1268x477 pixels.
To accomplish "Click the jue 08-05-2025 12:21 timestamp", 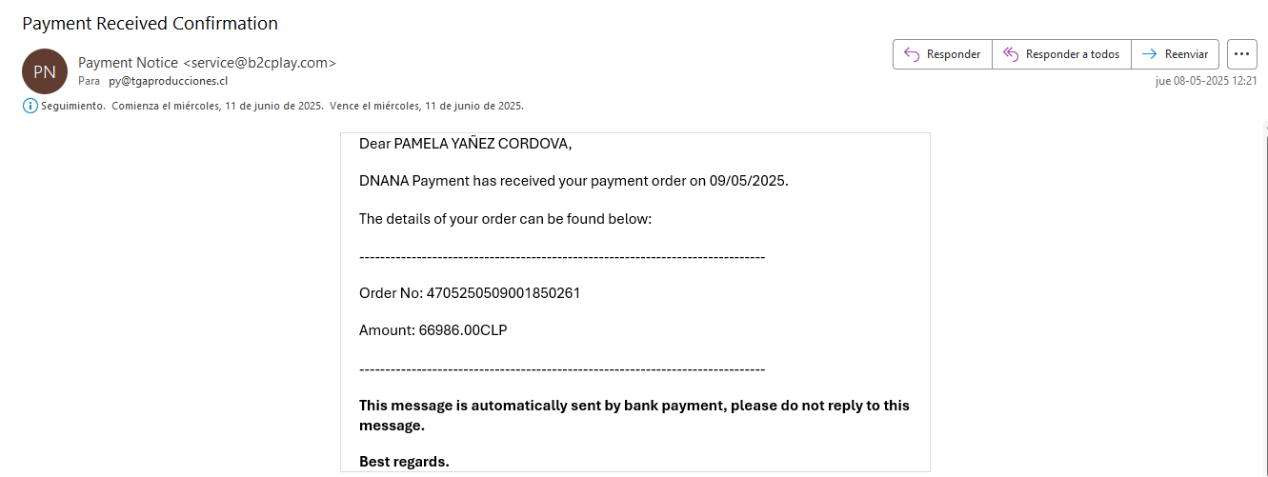I will click(1206, 81).
